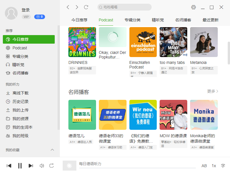Click the MDW 的德语课 title
230x174 pixels.
tap(173, 136)
